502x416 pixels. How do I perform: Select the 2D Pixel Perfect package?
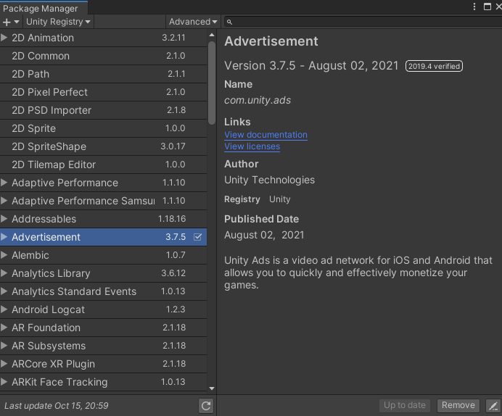point(104,92)
